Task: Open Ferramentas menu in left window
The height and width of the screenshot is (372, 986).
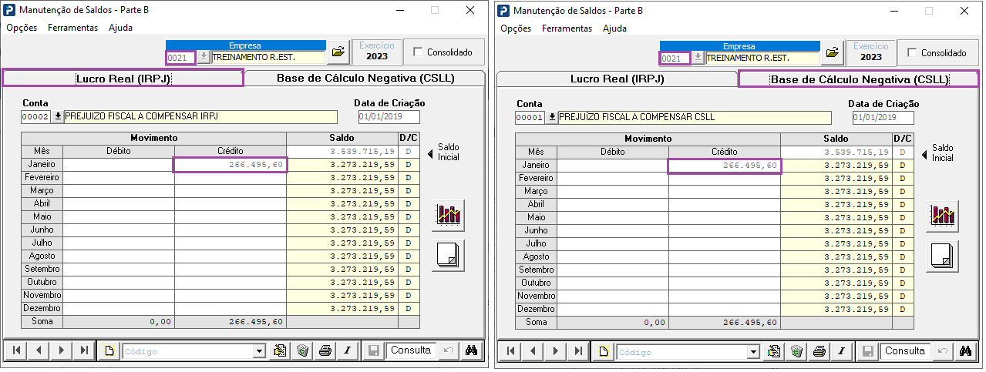Action: [72, 28]
